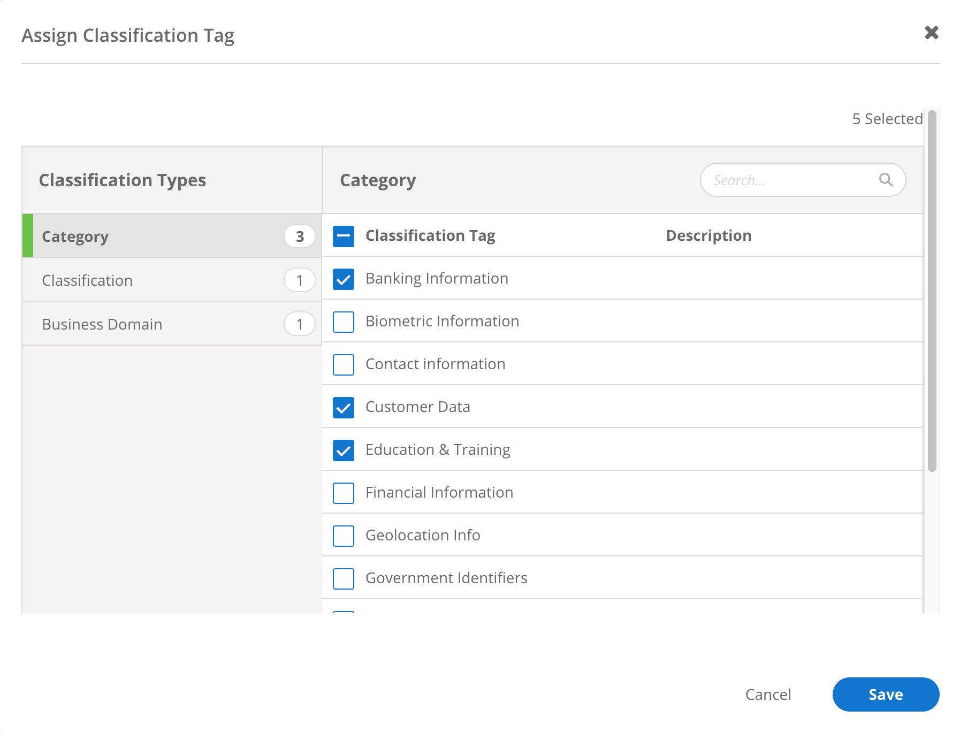Click the Customer Data label

417,407
